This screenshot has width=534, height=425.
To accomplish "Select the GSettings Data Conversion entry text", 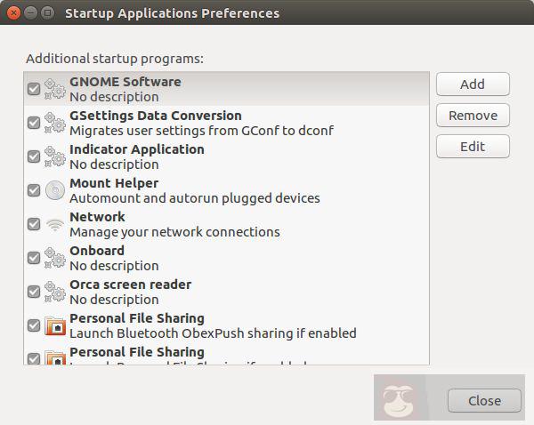I will (156, 116).
